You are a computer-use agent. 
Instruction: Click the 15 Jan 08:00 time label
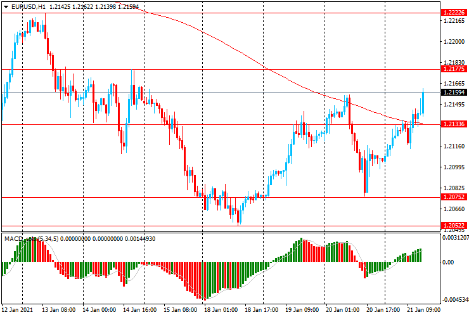pos(181,310)
